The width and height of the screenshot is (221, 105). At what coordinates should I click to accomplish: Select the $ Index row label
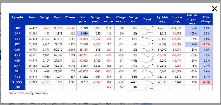coord(17,82)
